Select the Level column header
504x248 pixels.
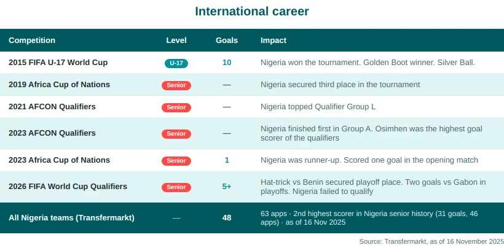(176, 41)
